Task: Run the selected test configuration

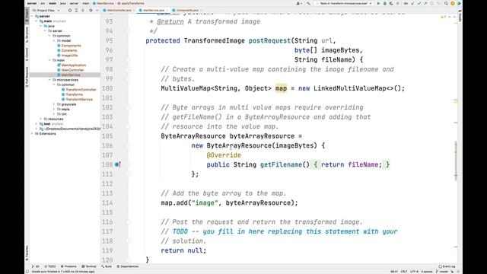Action: point(378,3)
